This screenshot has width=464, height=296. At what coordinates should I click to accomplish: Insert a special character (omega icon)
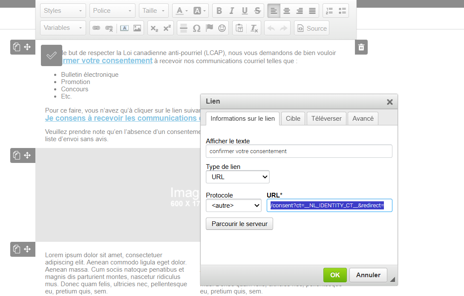click(x=196, y=28)
